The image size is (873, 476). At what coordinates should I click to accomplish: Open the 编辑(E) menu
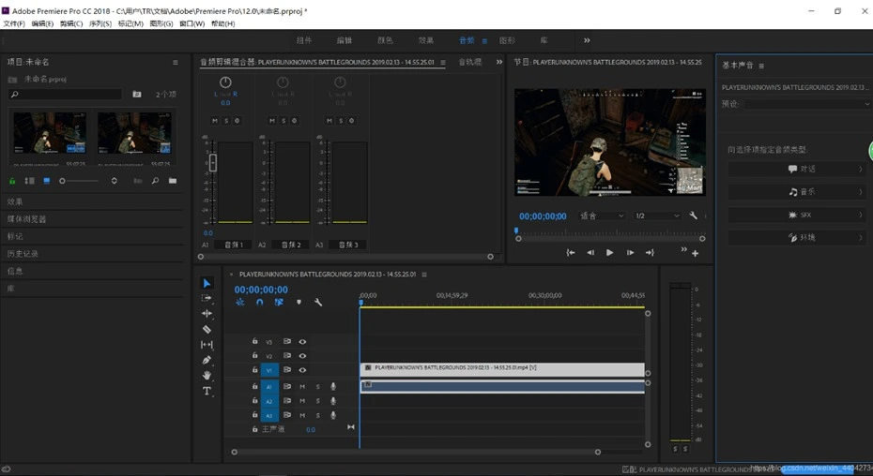pos(42,24)
